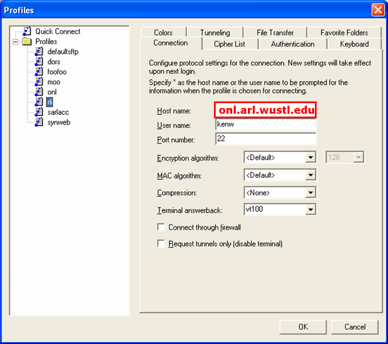Open the Terminal answerback dropdown
The image size is (388, 344).
(x=310, y=210)
